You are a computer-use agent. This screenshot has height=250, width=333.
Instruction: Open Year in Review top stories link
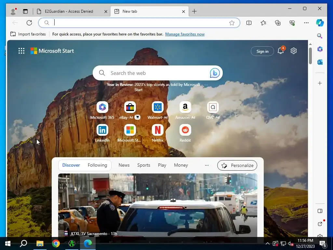[x=153, y=87]
